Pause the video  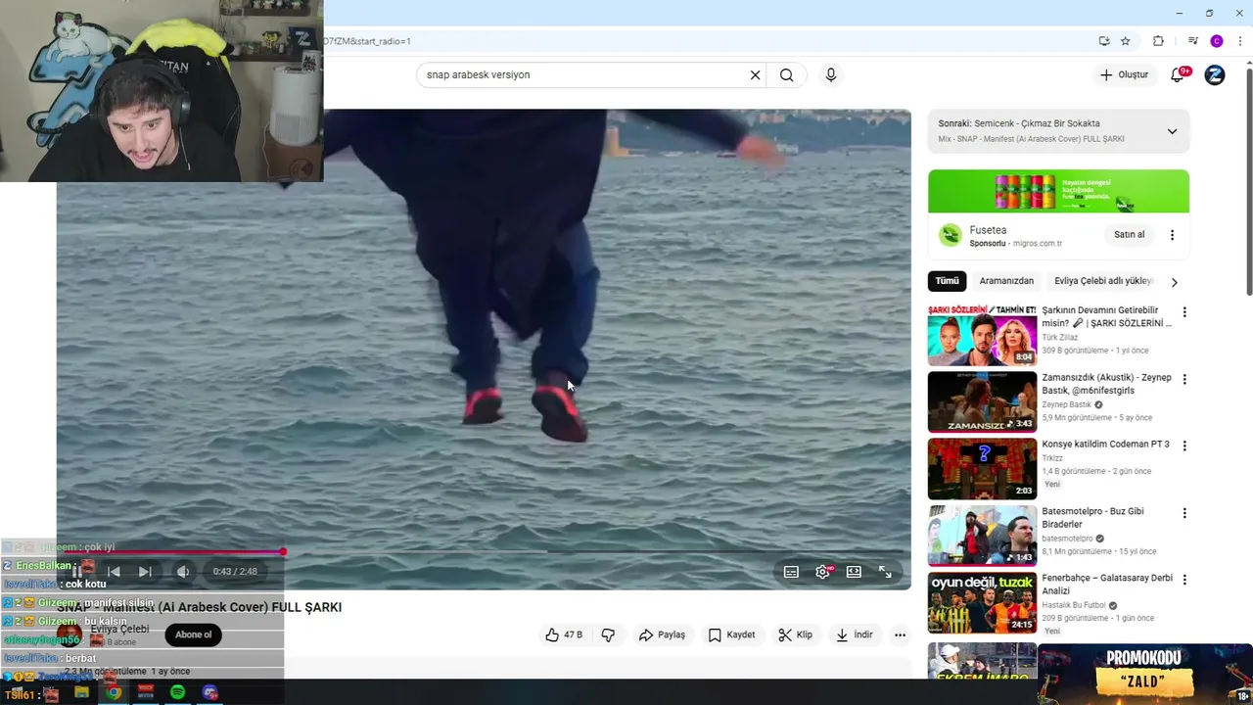[x=76, y=572]
